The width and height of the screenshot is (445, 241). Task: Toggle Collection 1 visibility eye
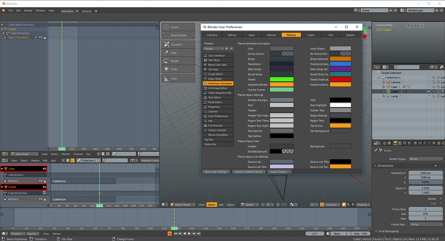(429, 77)
